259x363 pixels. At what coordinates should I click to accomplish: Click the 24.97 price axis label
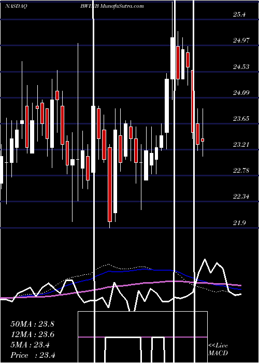click(241, 40)
